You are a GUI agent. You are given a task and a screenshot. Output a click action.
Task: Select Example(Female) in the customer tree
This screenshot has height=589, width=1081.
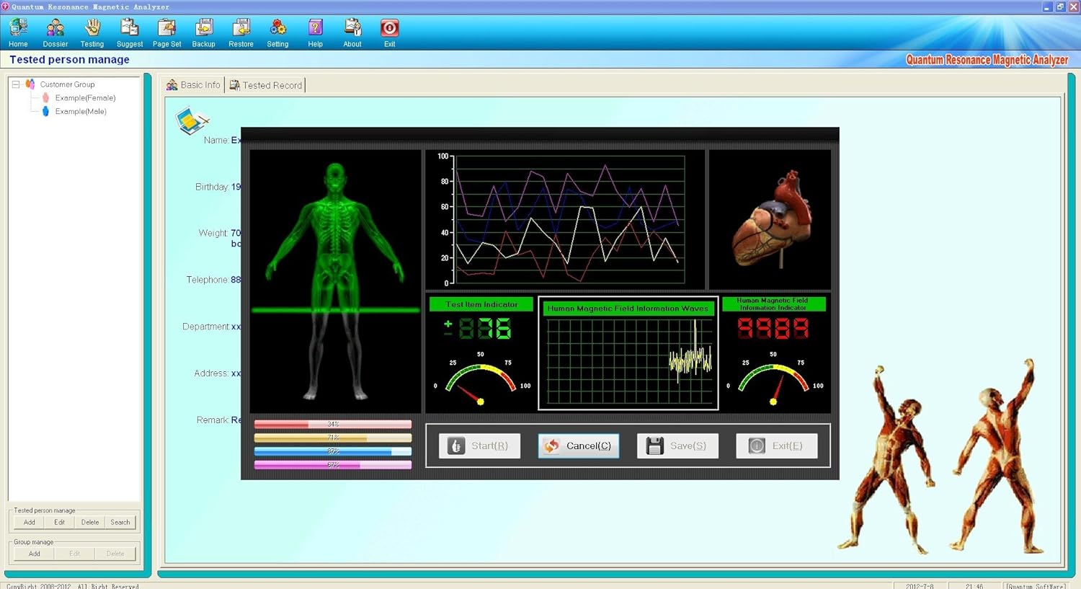[x=85, y=98]
